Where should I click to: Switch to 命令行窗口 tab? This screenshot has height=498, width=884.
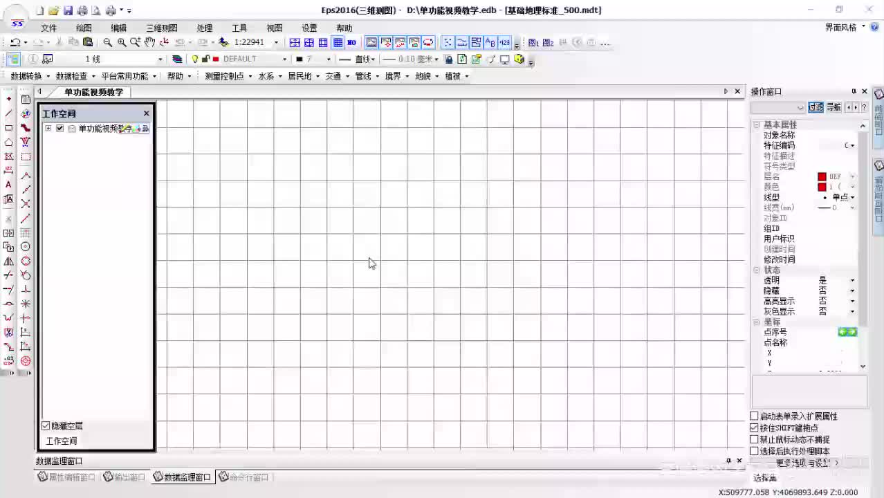[x=243, y=477]
